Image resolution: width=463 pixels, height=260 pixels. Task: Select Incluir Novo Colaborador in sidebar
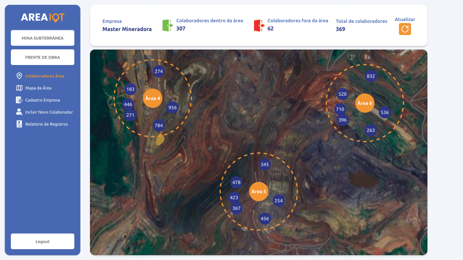coord(49,112)
